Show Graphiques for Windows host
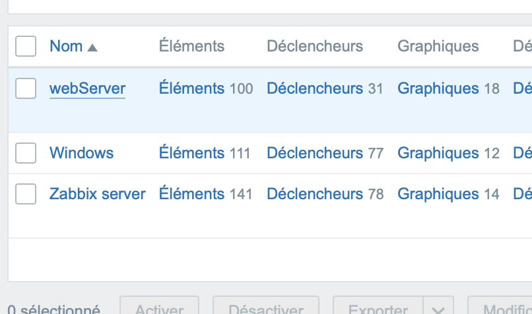The height and width of the screenshot is (314, 532). [x=438, y=153]
